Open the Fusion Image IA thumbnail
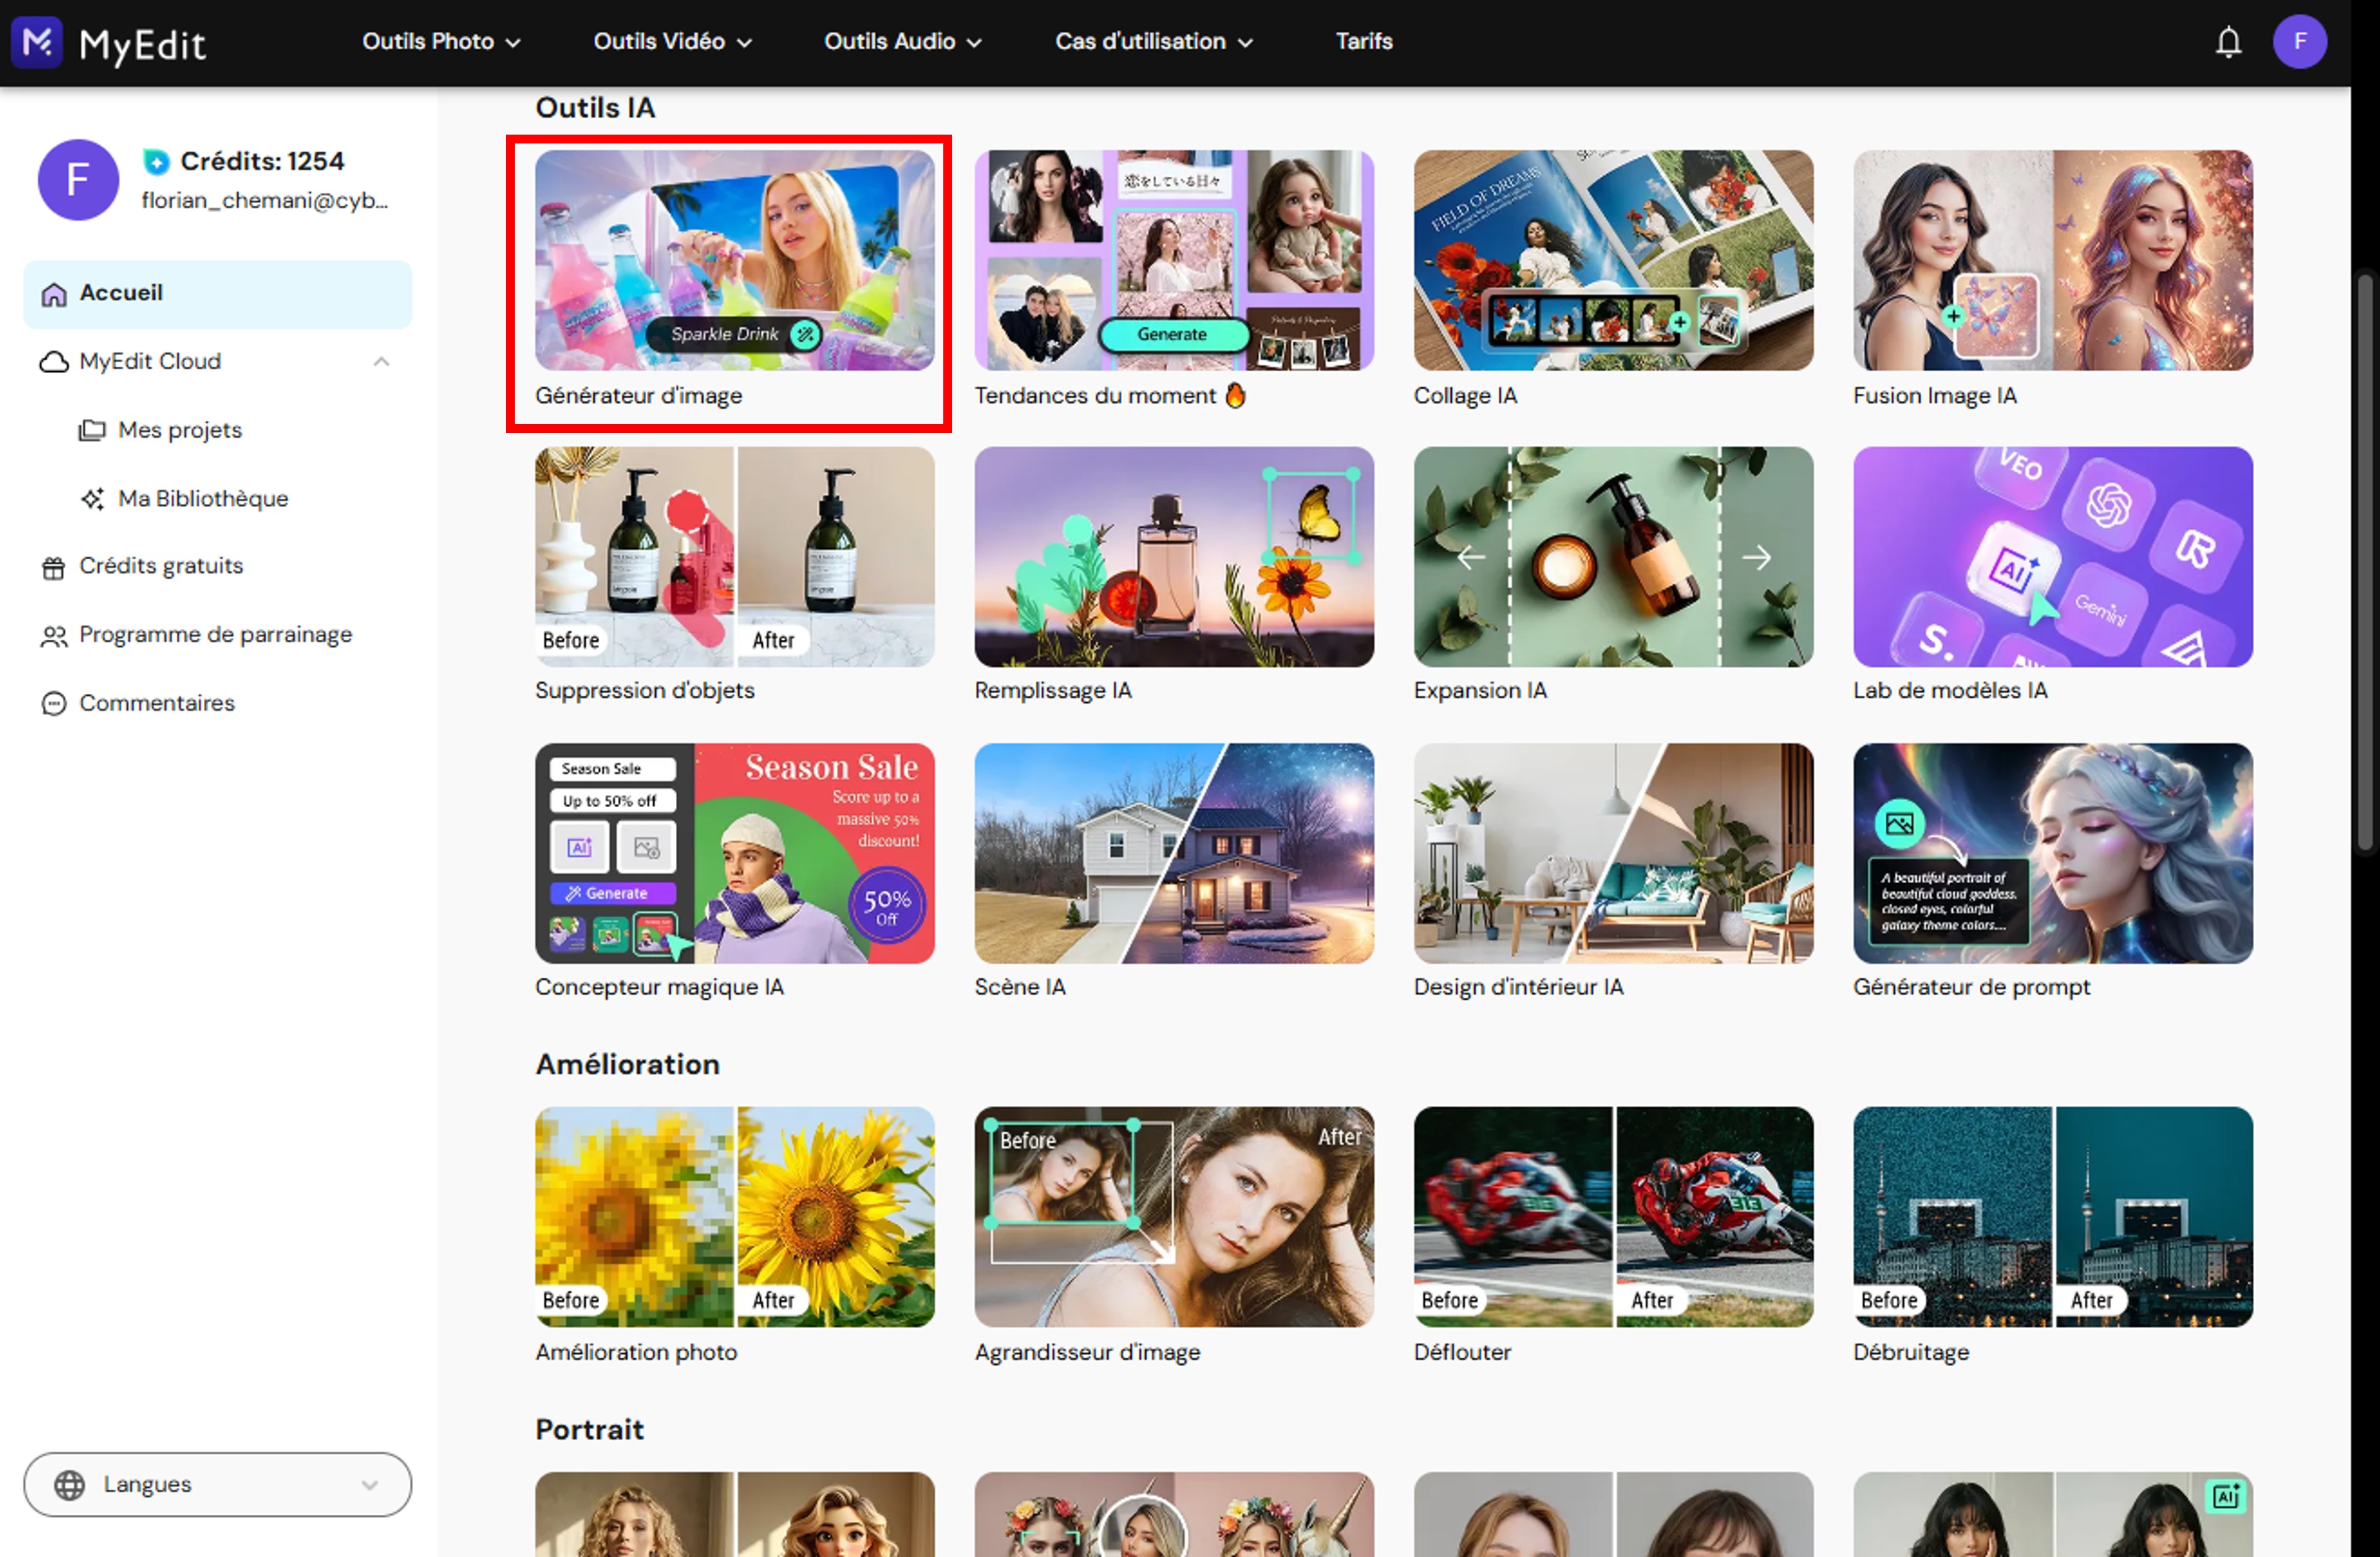Image resolution: width=2380 pixels, height=1557 pixels. tap(2053, 261)
